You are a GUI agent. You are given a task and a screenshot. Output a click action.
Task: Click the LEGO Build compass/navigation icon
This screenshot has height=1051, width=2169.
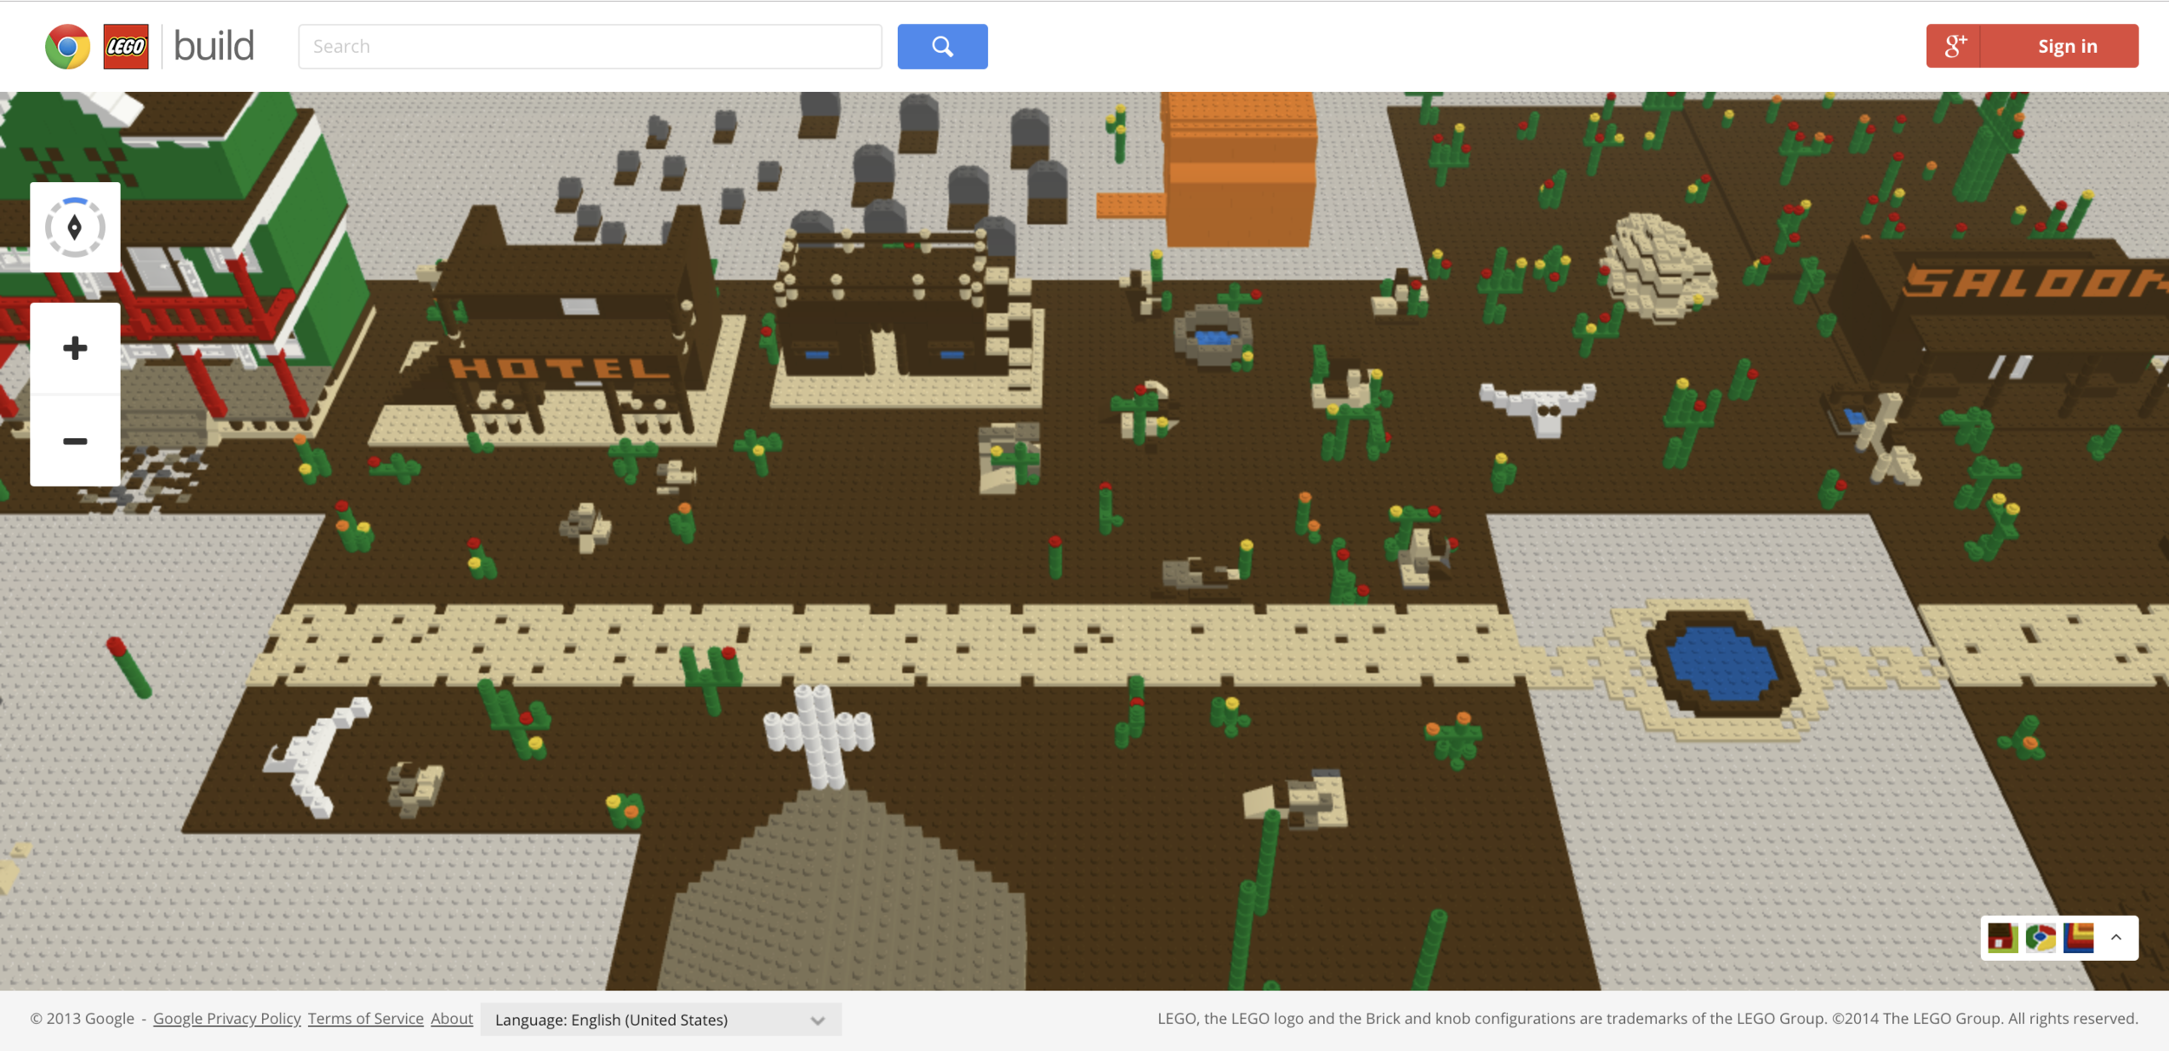coord(74,230)
